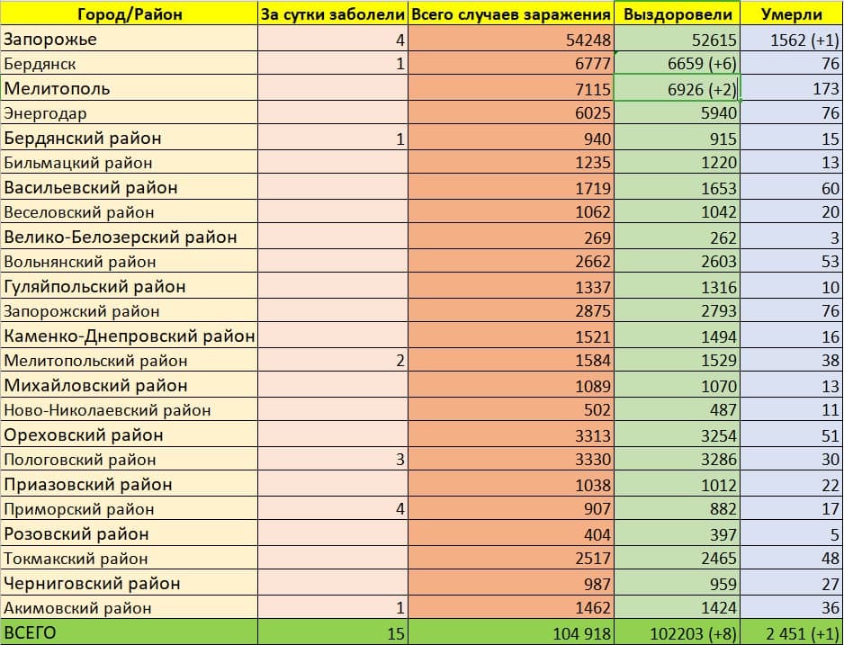Image resolution: width=844 pixels, height=645 pixels.
Task: Click the "Всего случаев заражения" header
Action: 510,14
